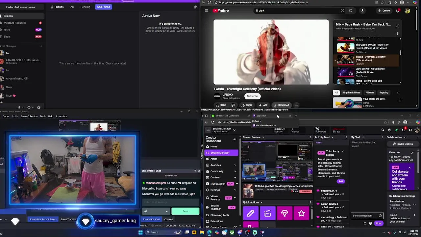Image resolution: width=421 pixels, height=237 pixels.
Task: Open the OBS Streamlabs menu
Action: (61, 116)
